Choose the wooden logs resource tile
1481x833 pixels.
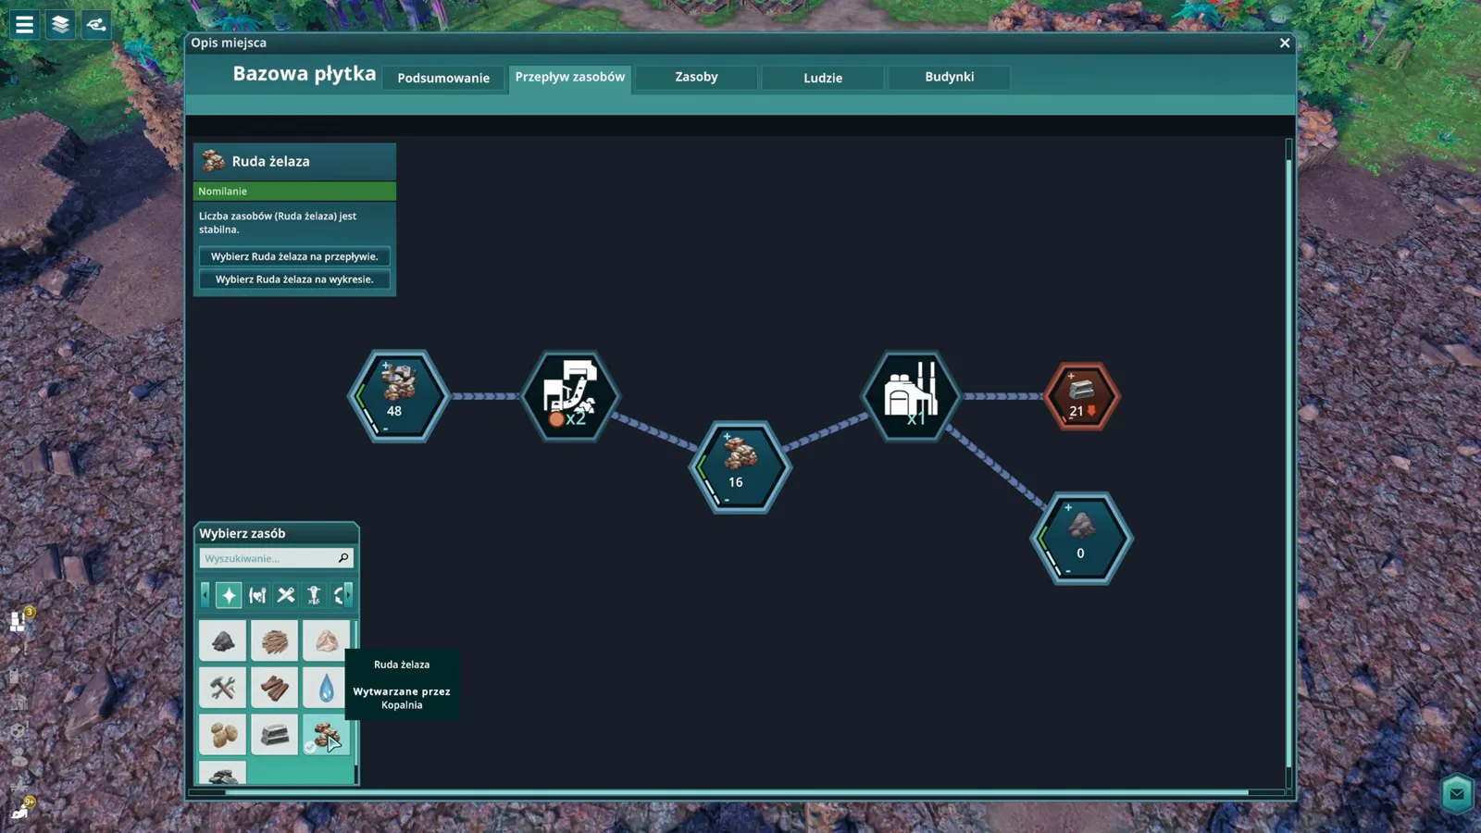[x=274, y=688]
